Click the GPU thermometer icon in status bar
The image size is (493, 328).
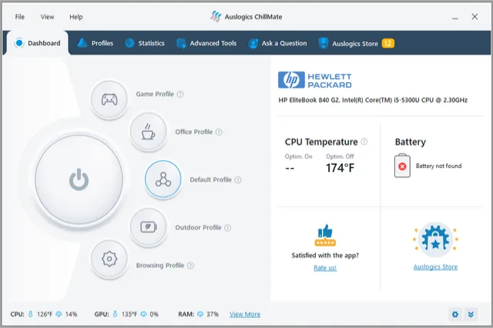click(115, 314)
